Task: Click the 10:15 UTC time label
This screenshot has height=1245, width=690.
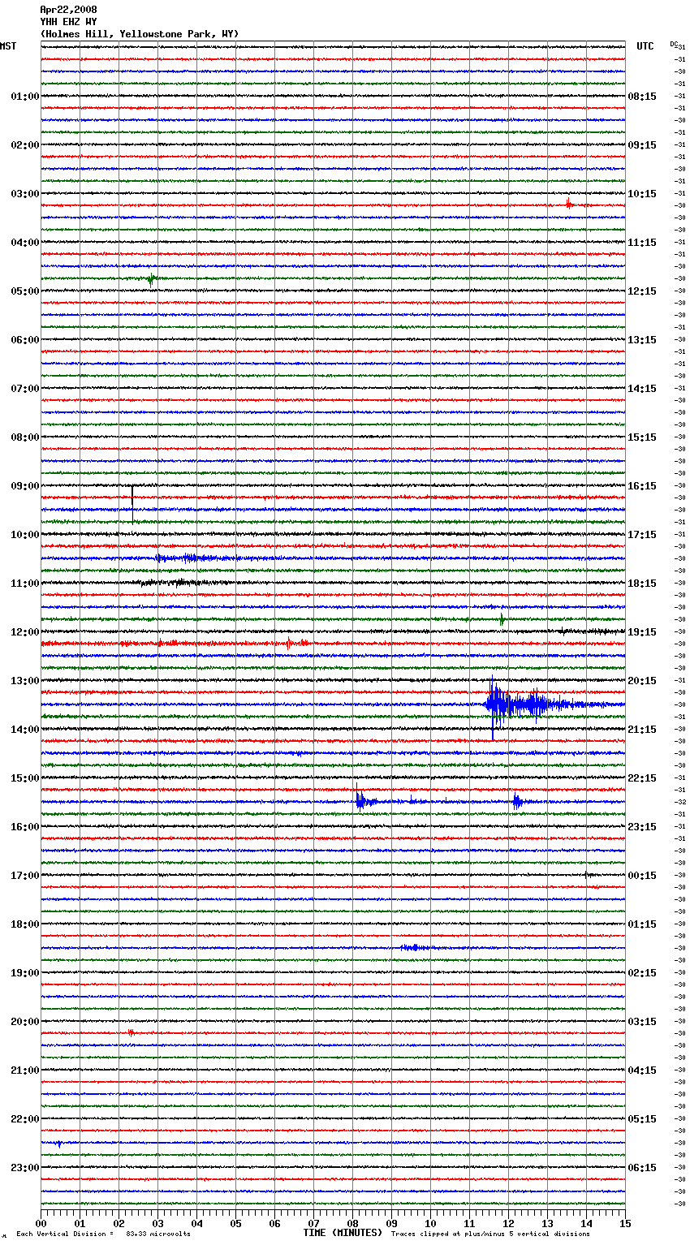Action: point(642,194)
